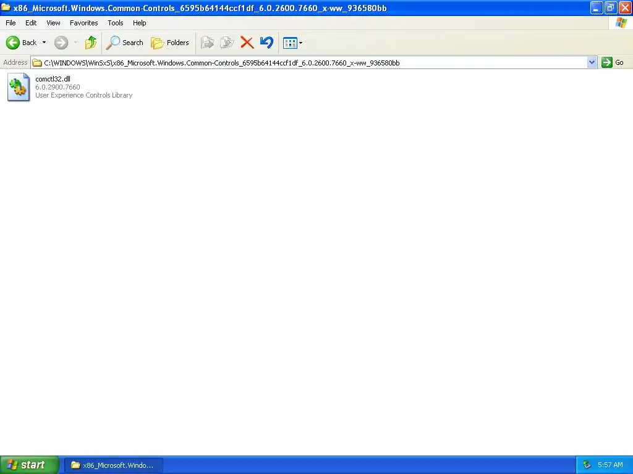Open the View menu
The width and height of the screenshot is (633, 474).
tap(53, 23)
